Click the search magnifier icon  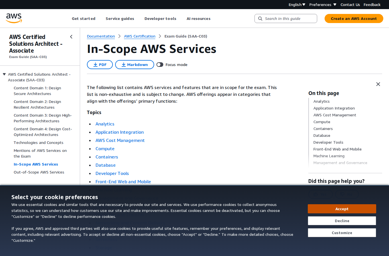(x=260, y=18)
